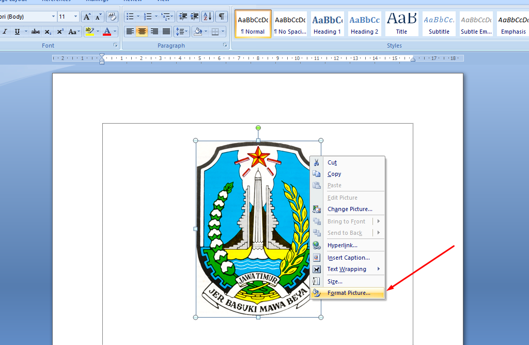Click the scissors Cut icon in menu
The height and width of the screenshot is (345, 529).
(317, 162)
